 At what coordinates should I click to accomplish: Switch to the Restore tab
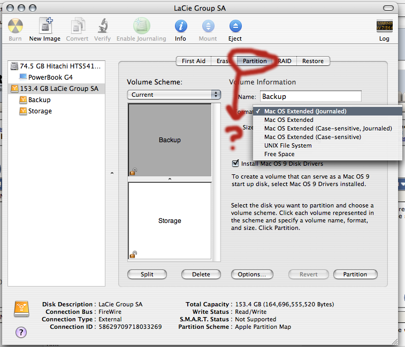(313, 61)
